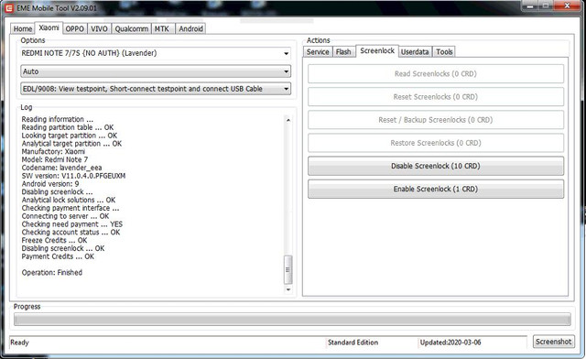Screen dimensions: 586x359
Task: Click Restore Screenlocks (0 CRD) button
Action: click(436, 143)
